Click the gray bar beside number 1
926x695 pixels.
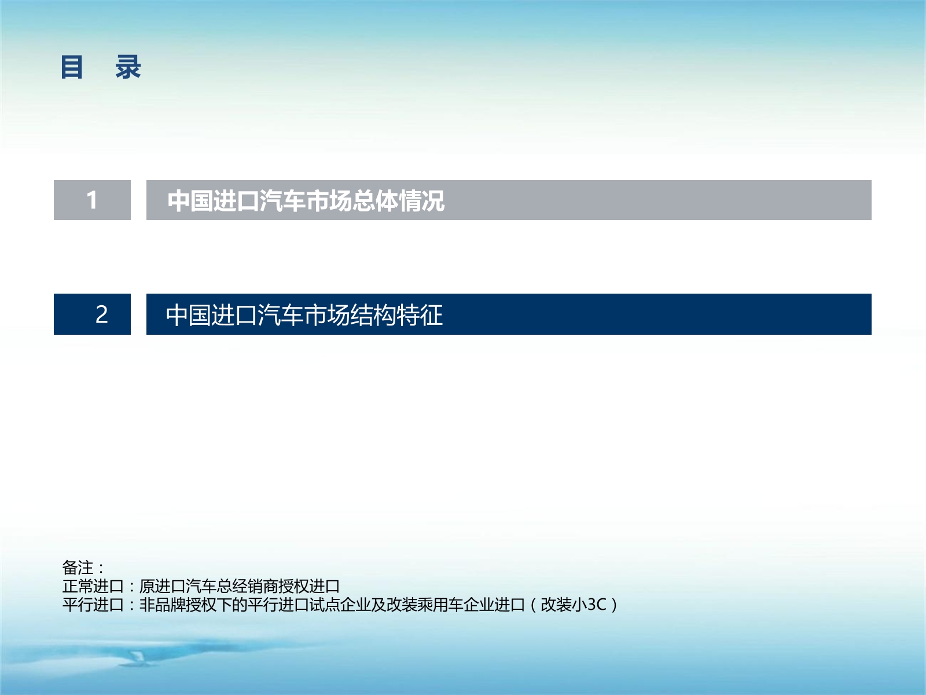click(x=509, y=200)
